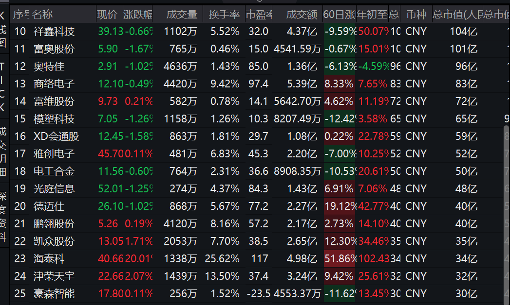This screenshot has width=510, height=305.
Task: Select stock row 雅创电子
Action: click(x=260, y=153)
